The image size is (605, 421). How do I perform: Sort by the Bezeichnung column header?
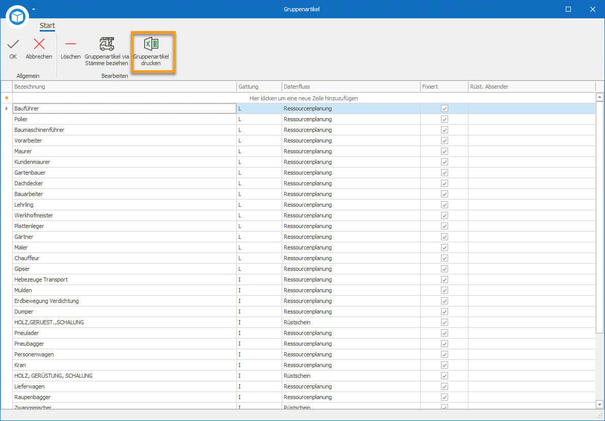click(125, 87)
